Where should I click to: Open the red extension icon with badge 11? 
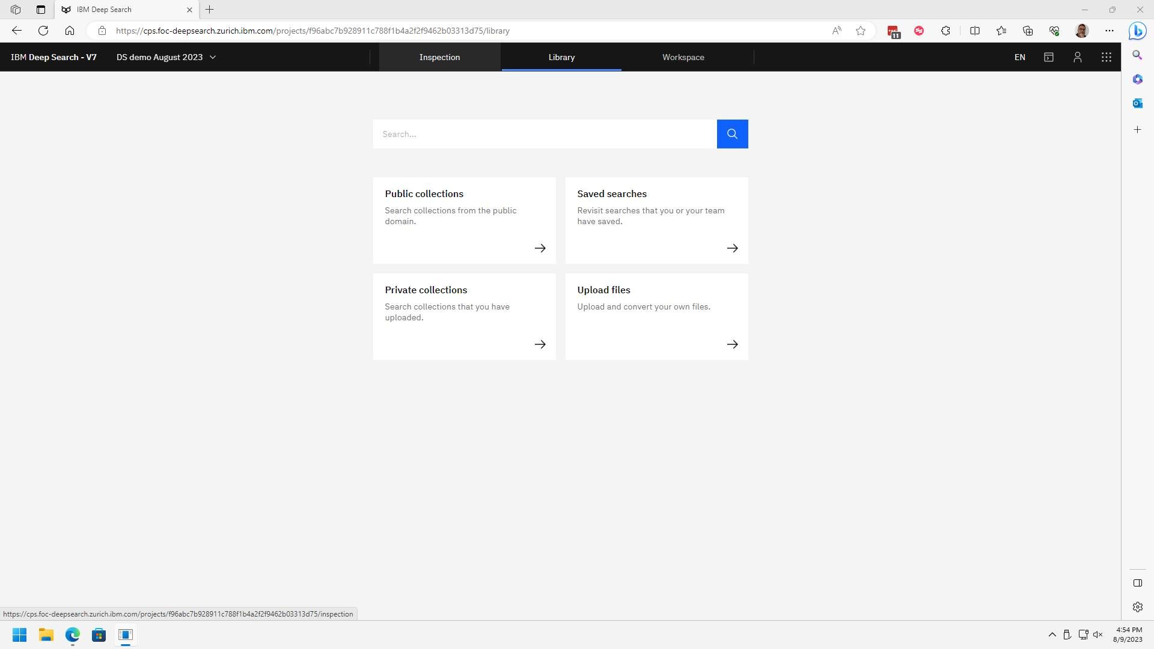pos(893,31)
